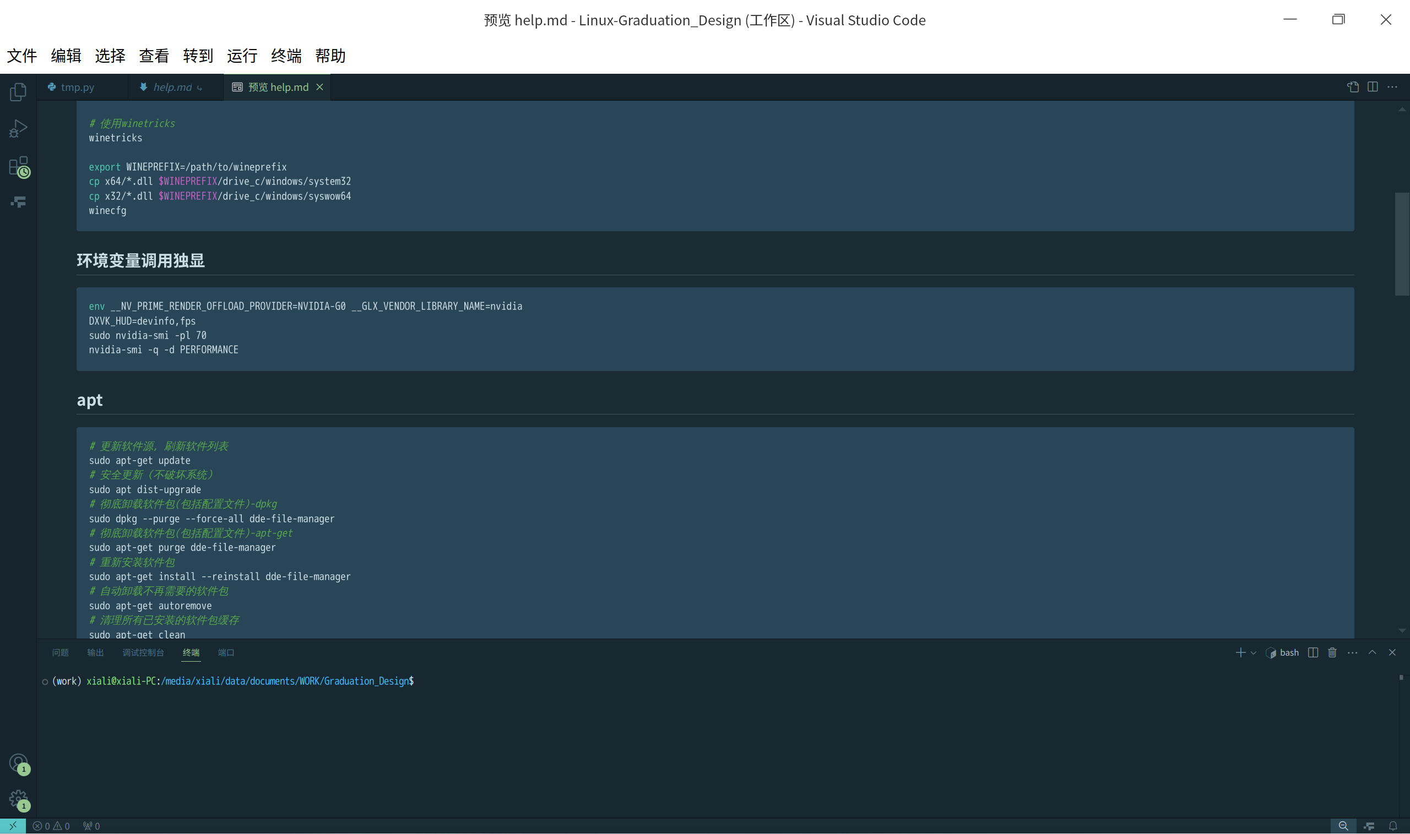This screenshot has width=1410, height=834.
Task: Open terminal panel more actions ellipsis
Action: point(1353,652)
